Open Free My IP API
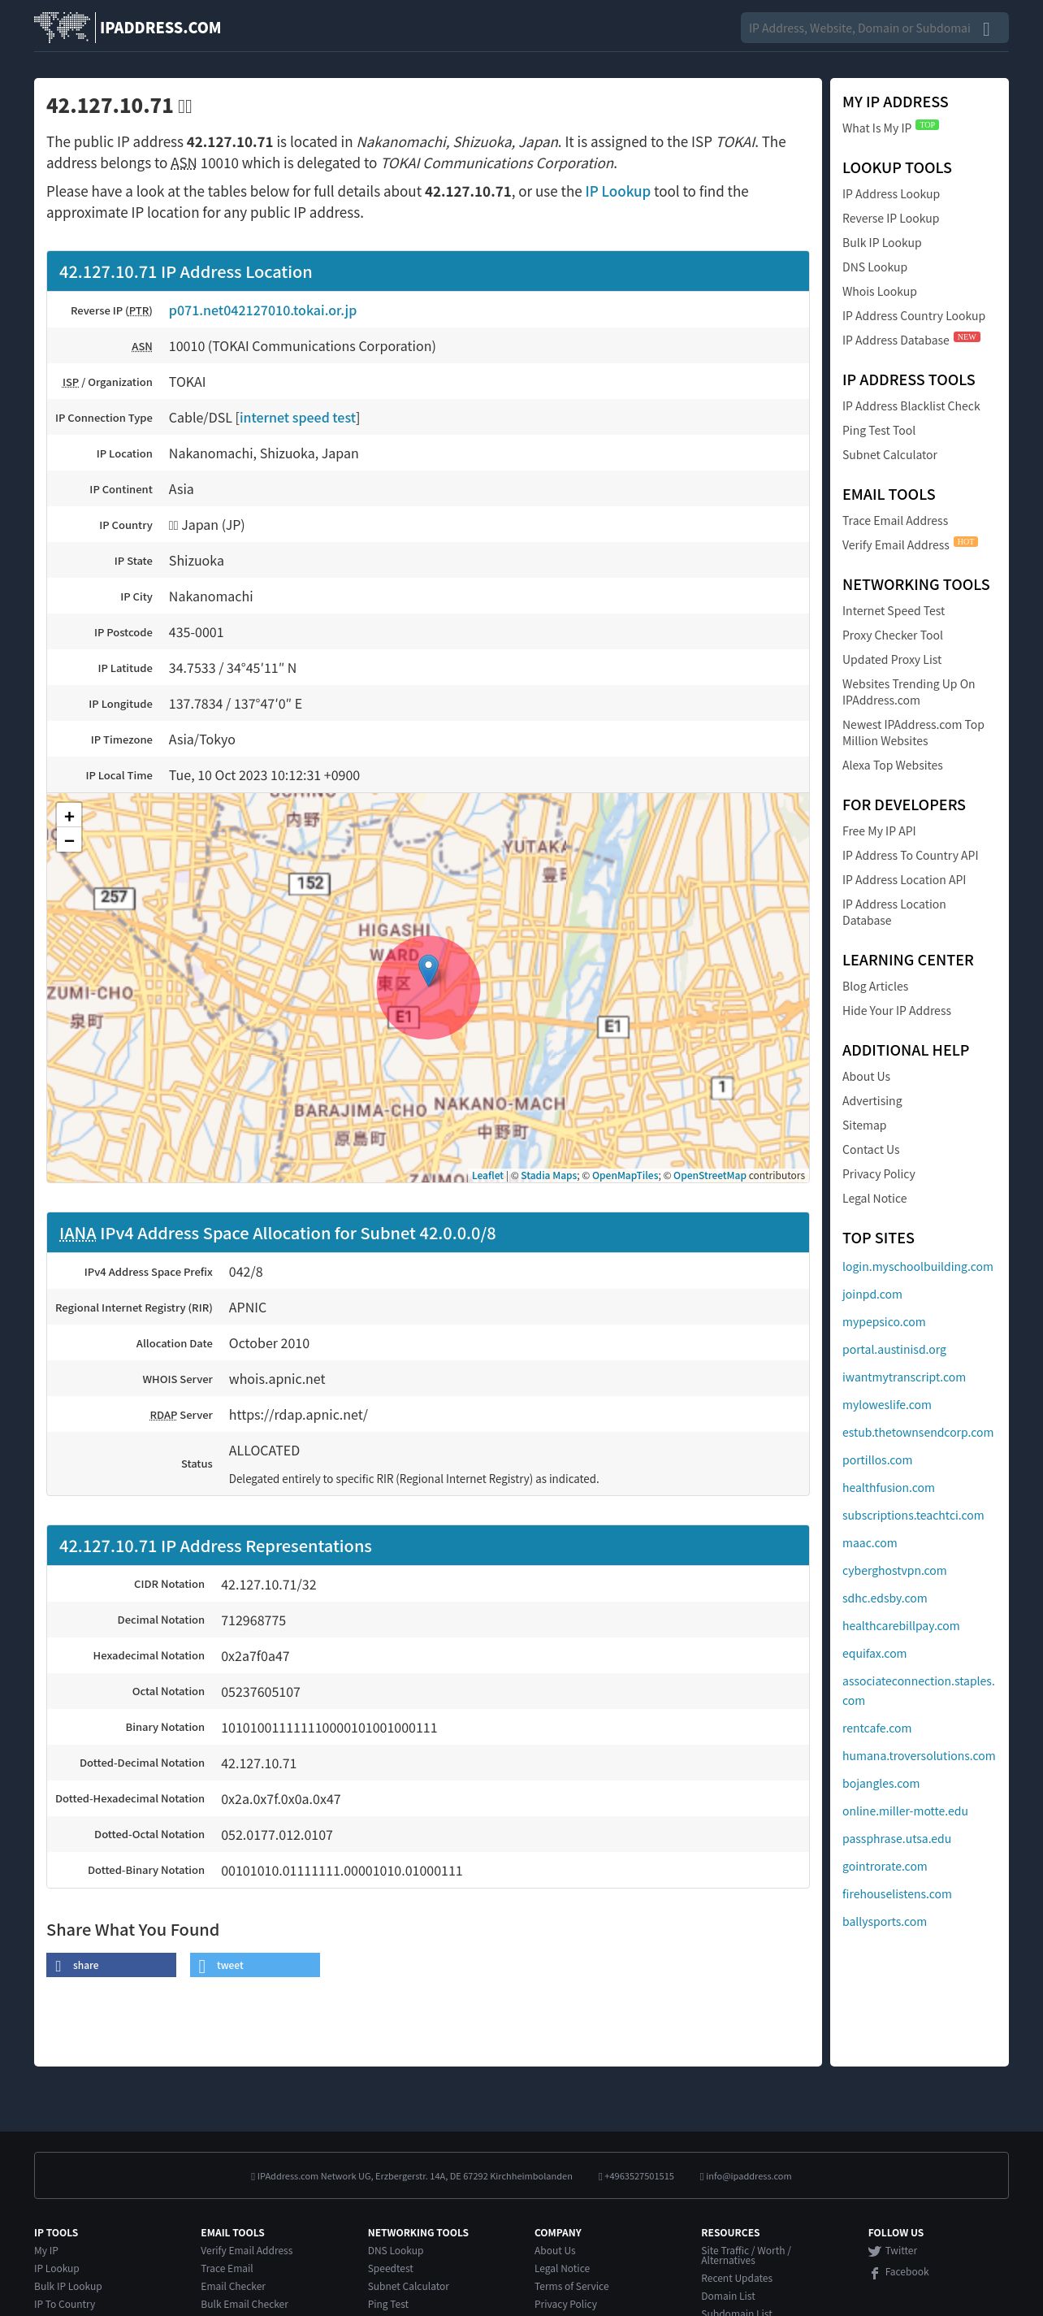The height and width of the screenshot is (2316, 1043). (x=879, y=831)
